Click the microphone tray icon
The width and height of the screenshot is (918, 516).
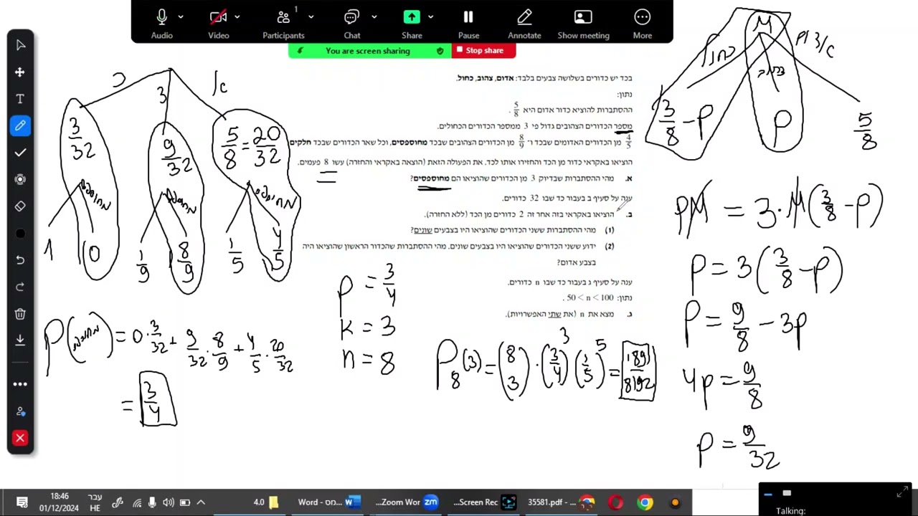[152, 502]
